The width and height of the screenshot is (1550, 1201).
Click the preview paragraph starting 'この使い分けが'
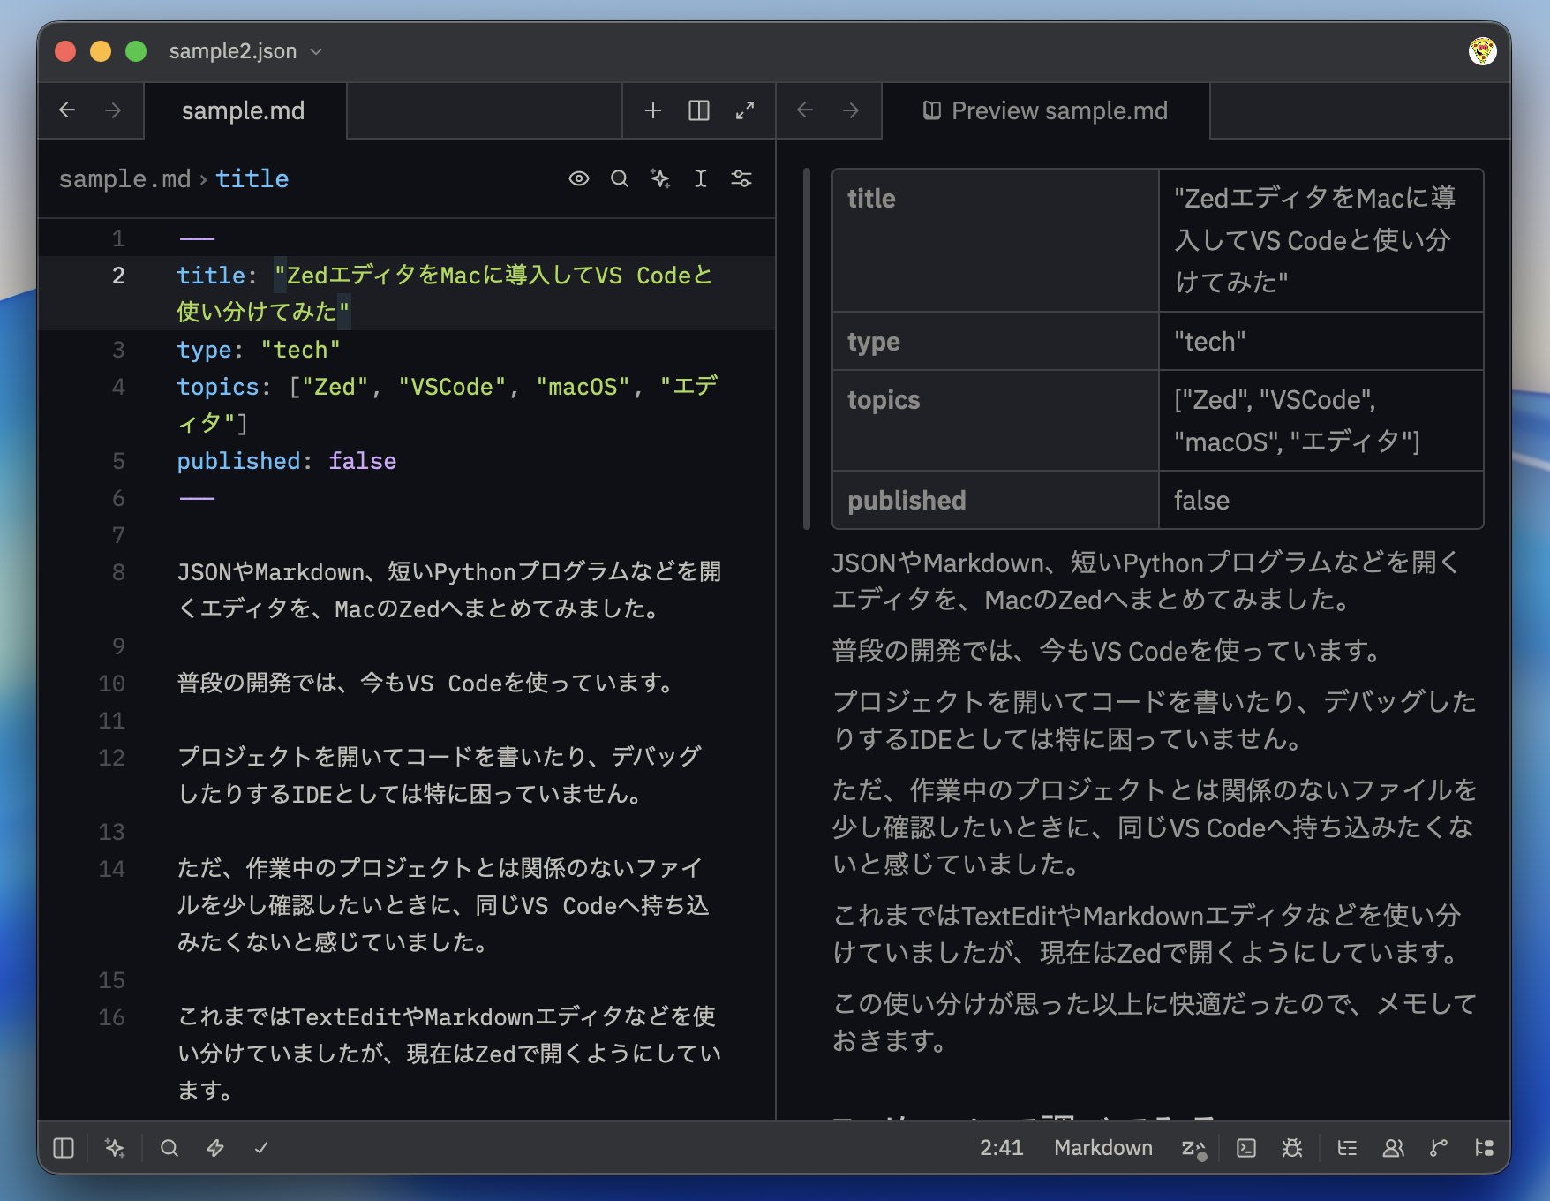[x=1155, y=1023]
